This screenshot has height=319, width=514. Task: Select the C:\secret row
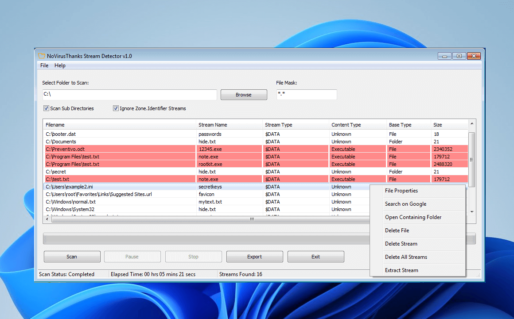coord(255,172)
